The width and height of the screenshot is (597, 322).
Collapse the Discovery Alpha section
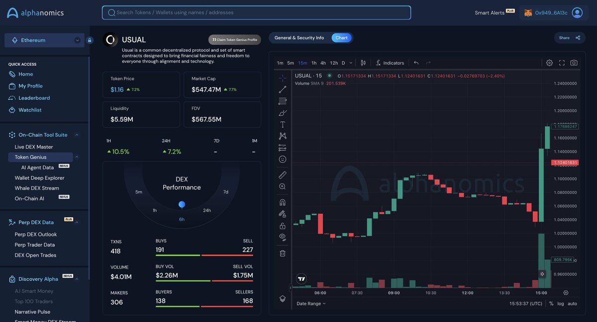77,279
